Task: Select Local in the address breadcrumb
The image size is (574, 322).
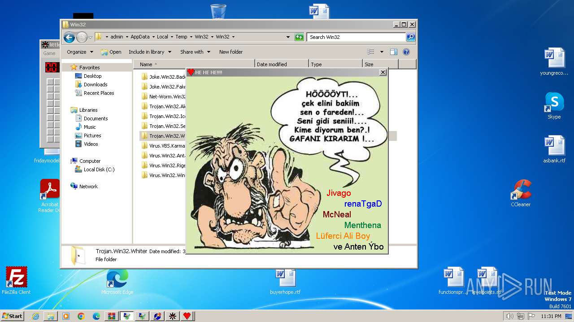Action: 162,37
